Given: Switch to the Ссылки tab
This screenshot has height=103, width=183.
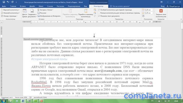Looking at the screenshot, I should [x=50, y=6].
